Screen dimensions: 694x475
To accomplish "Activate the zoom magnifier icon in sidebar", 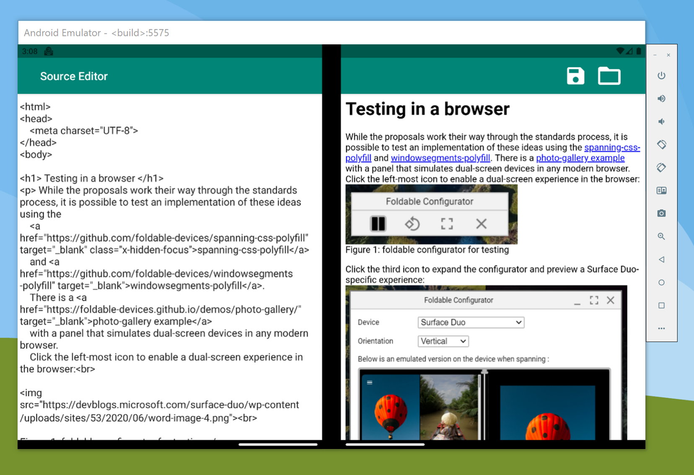I will pos(661,236).
